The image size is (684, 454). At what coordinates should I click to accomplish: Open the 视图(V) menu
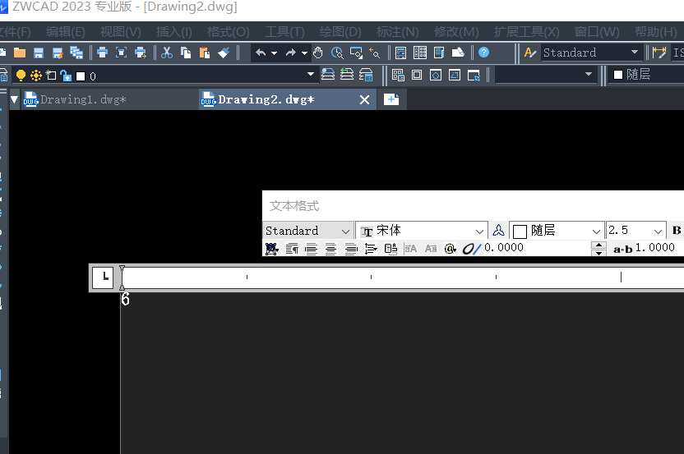coord(120,32)
